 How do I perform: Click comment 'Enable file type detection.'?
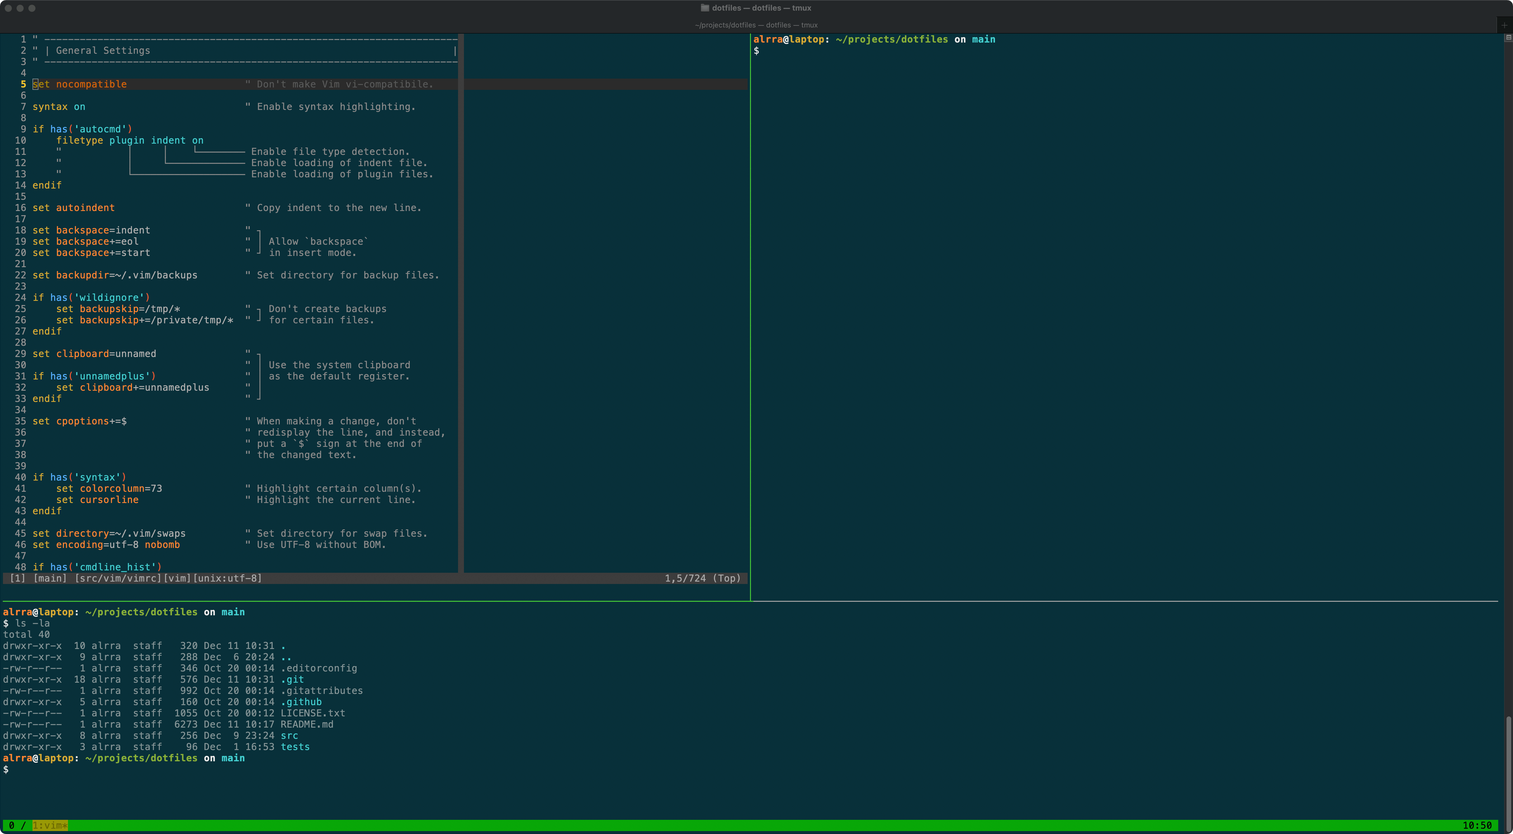tap(330, 152)
